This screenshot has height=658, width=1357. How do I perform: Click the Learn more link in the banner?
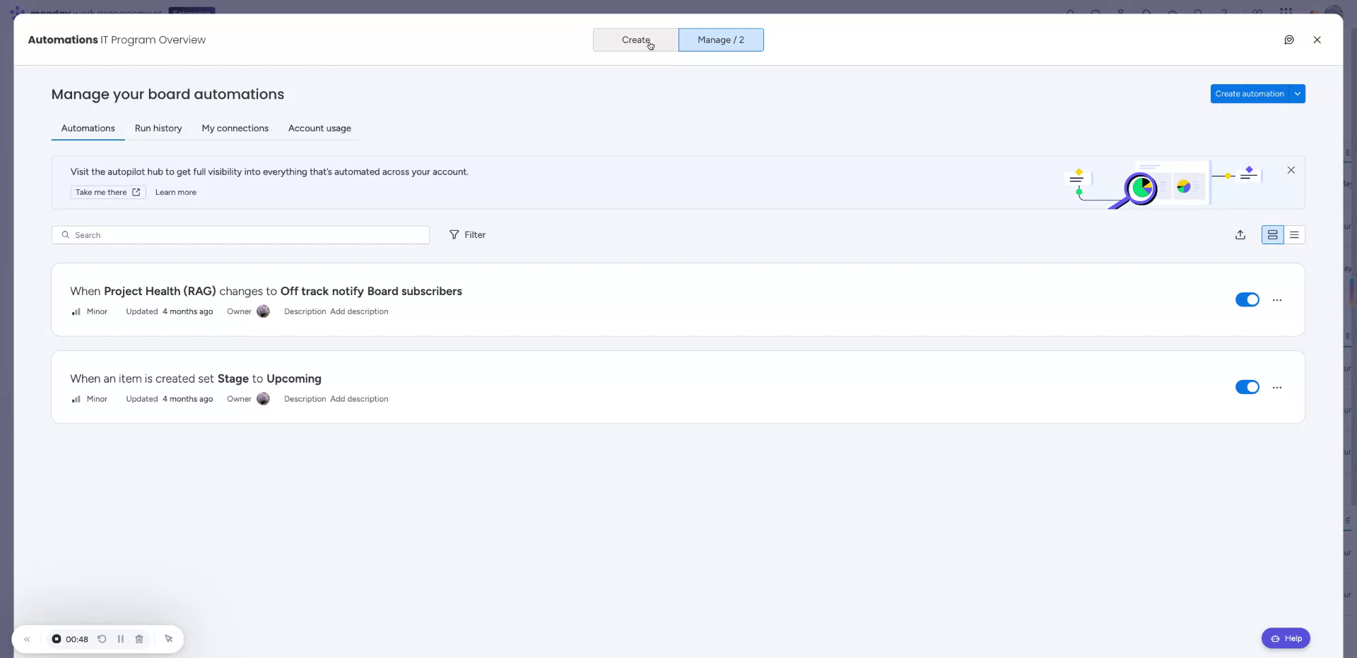pyautogui.click(x=175, y=191)
